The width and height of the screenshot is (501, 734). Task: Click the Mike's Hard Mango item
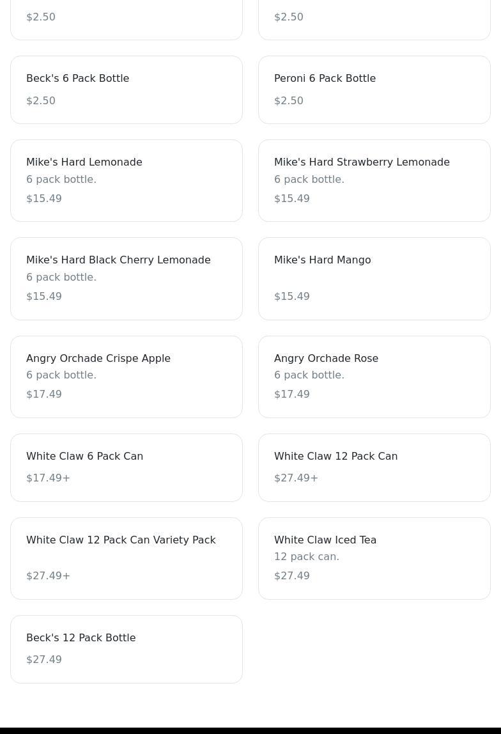[x=374, y=279]
